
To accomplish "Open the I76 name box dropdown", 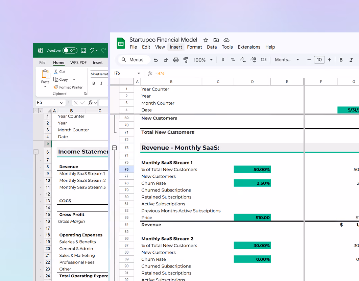I will point(139,73).
